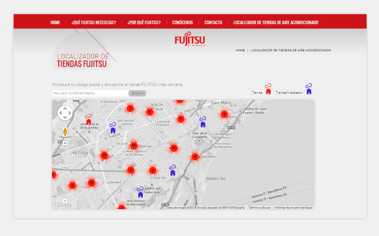This screenshot has height=236, width=379.
Task: Open the 6 cluster left of the 12 cluster
Action: [x=72, y=185]
